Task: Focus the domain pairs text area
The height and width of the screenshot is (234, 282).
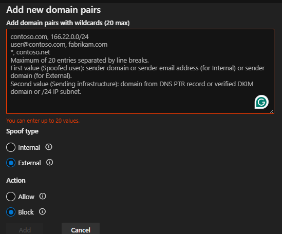Action: (140, 71)
